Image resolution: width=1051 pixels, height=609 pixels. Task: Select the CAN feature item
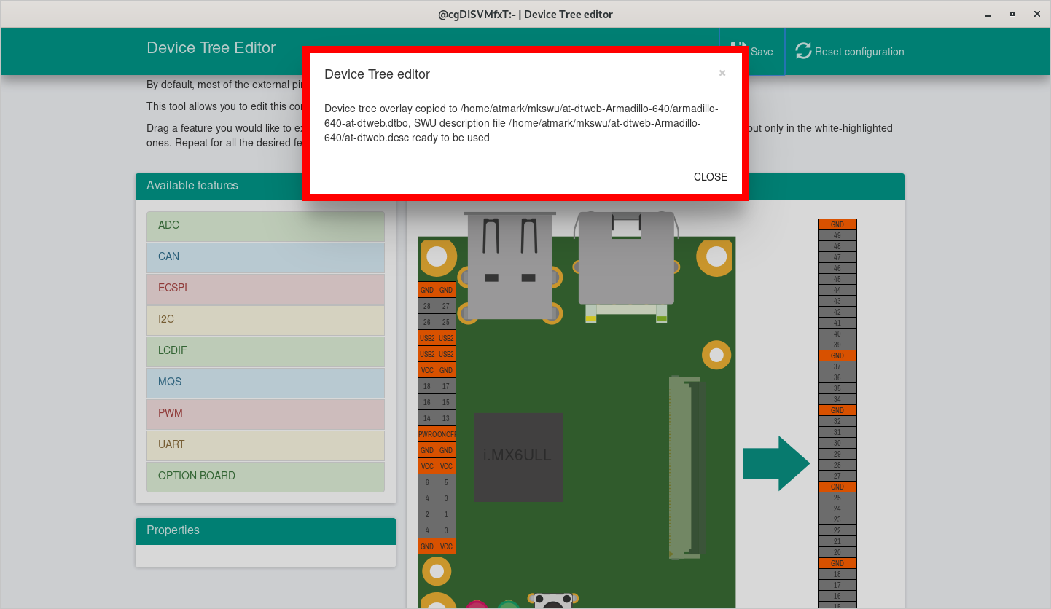tap(265, 257)
